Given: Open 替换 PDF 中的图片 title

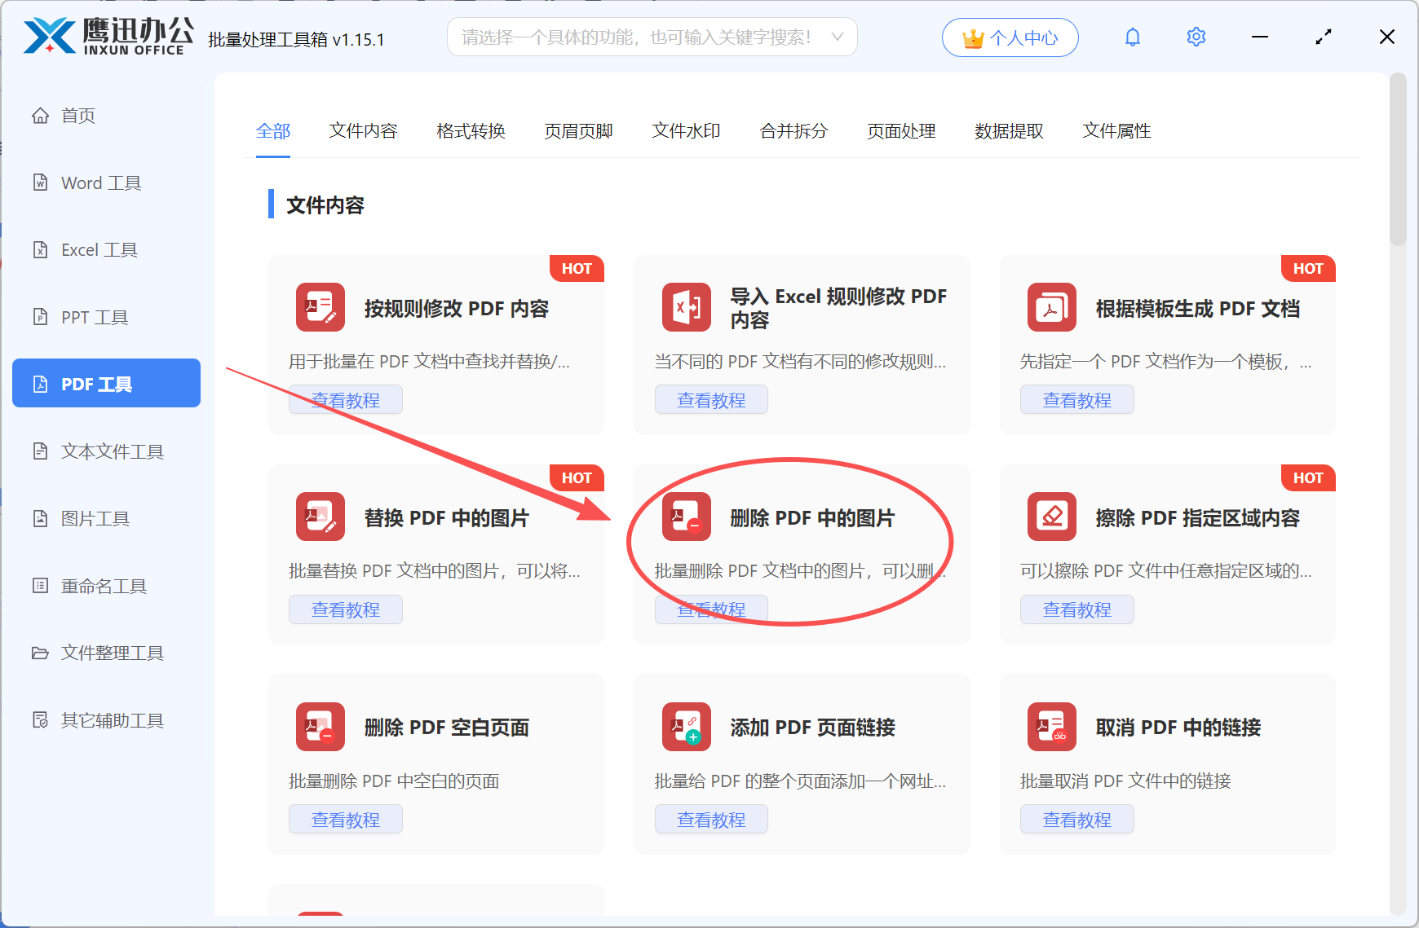Looking at the screenshot, I should [x=447, y=518].
